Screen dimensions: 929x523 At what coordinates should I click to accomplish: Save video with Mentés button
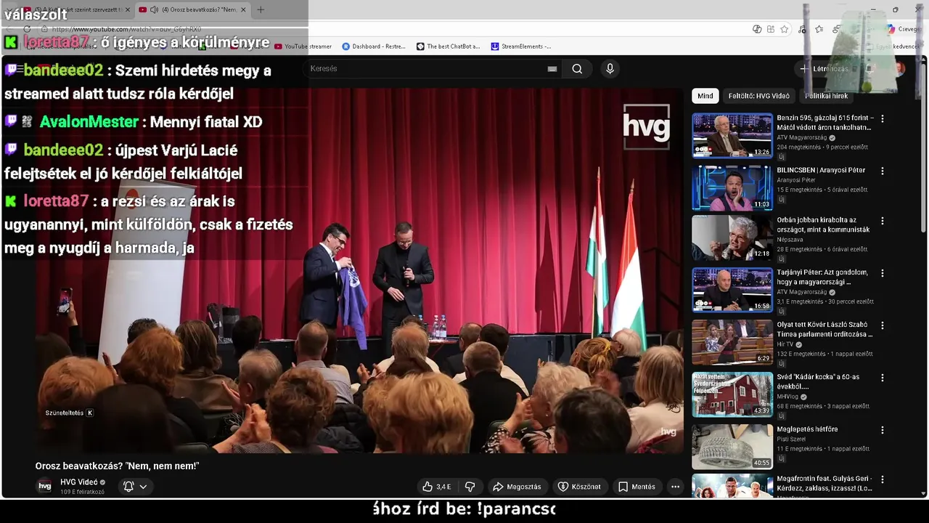coord(637,487)
